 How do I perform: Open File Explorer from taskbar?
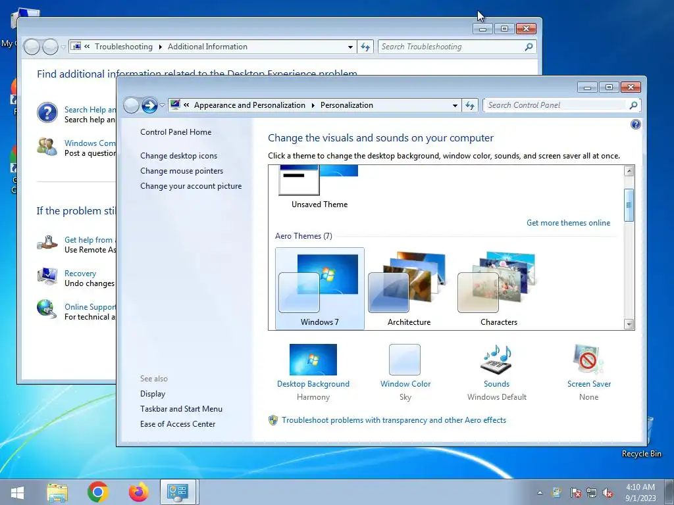pos(57,492)
